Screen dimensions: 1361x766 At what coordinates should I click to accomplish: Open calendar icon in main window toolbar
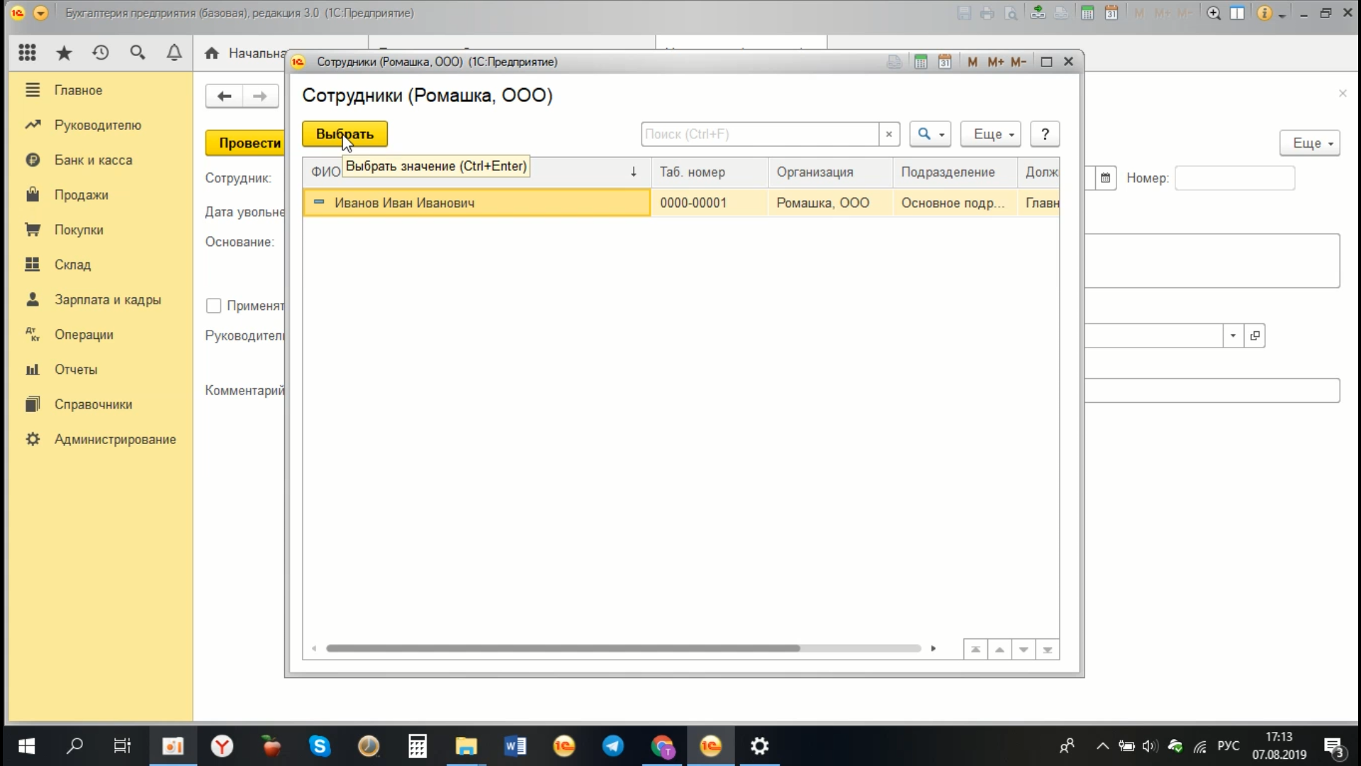(x=1111, y=13)
